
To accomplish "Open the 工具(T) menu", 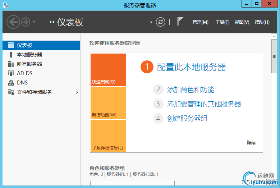I will point(222,22).
